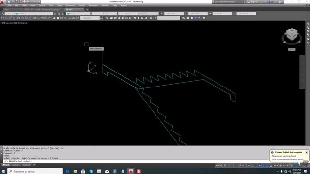The image size is (310, 174).
Task: Click Windows taskbar search box
Action: click(35, 171)
